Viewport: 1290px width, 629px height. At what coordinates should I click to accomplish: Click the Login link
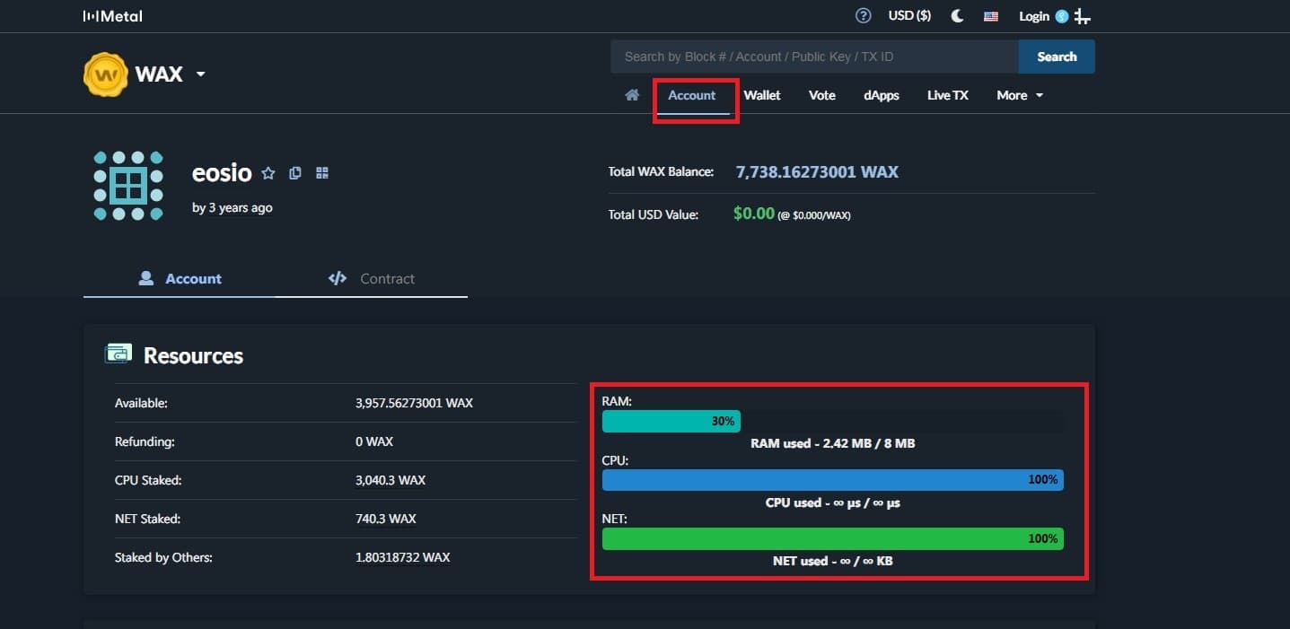click(x=1034, y=16)
